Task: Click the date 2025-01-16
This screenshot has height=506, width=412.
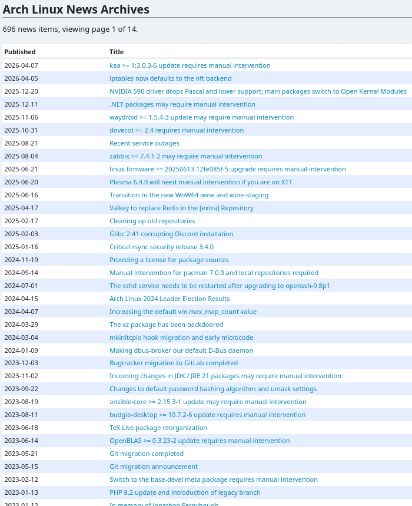Action: pyautogui.click(x=21, y=247)
